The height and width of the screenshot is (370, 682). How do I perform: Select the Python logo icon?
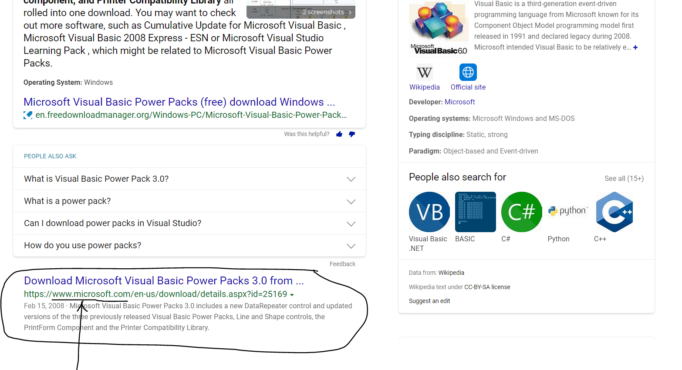pyautogui.click(x=568, y=211)
